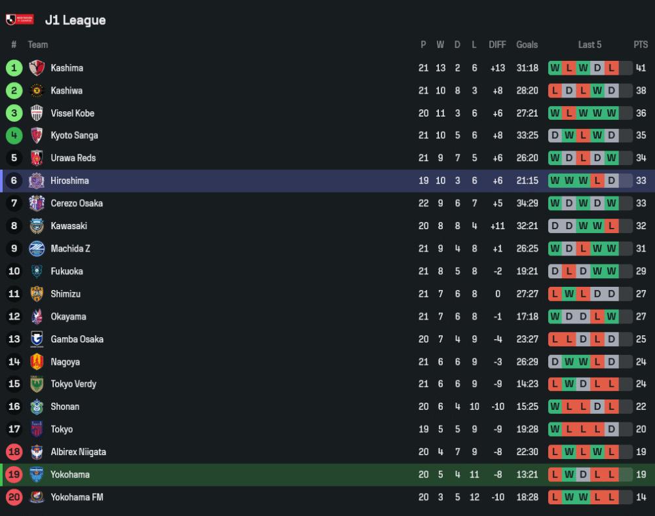Click Kashima's most recent loss result badge
This screenshot has width=655, height=516.
coord(612,68)
